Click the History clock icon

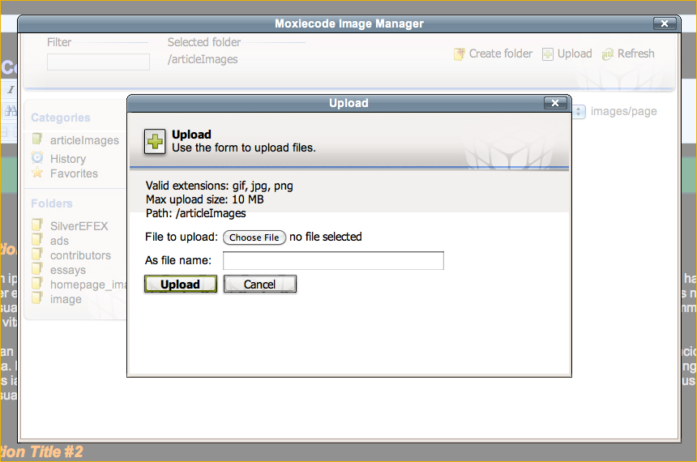coord(37,157)
